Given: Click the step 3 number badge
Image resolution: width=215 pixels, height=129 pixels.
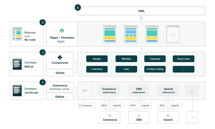Looking at the screenshot, I should coord(42,22).
